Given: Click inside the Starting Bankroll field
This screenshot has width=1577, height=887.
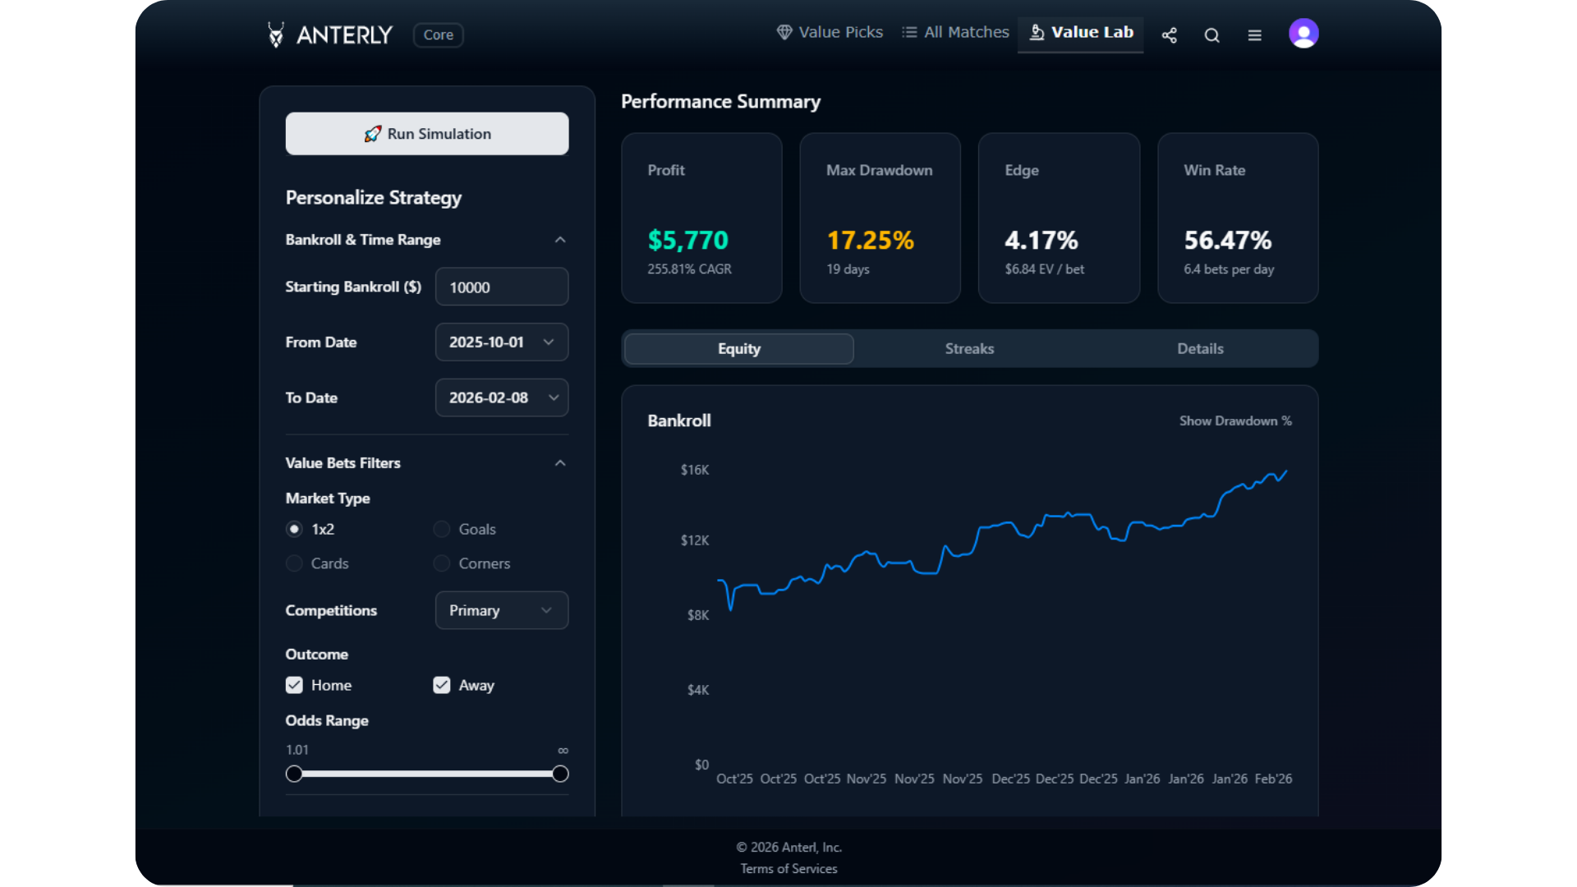Looking at the screenshot, I should [501, 287].
